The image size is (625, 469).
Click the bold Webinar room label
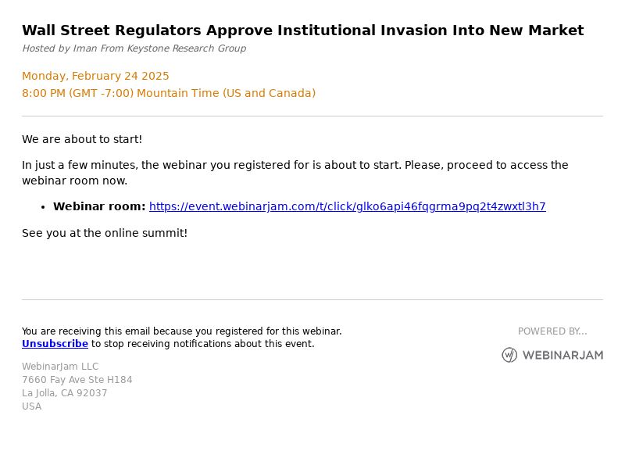99,206
